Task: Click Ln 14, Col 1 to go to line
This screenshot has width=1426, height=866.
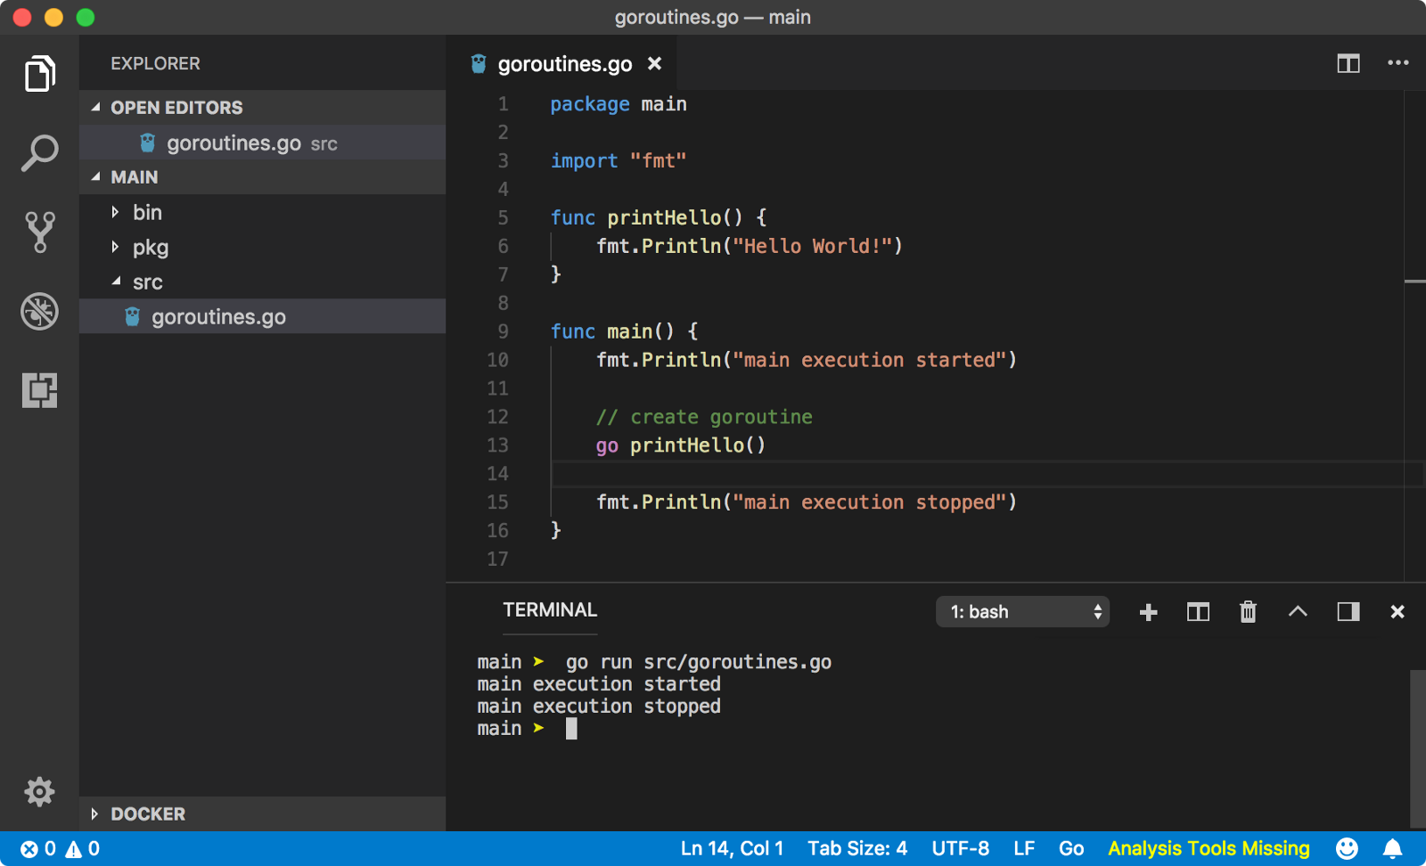Action: (x=732, y=849)
